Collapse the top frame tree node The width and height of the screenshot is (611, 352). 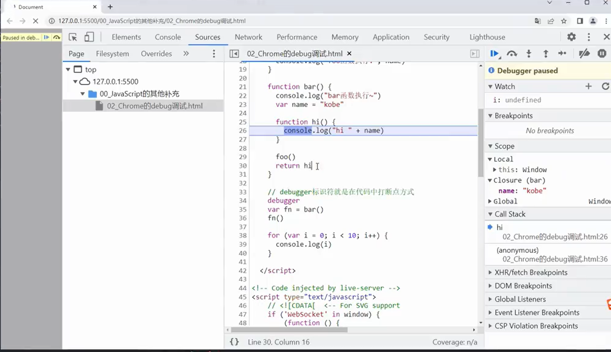pos(68,70)
